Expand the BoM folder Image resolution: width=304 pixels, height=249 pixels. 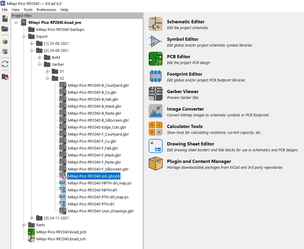click(x=39, y=57)
